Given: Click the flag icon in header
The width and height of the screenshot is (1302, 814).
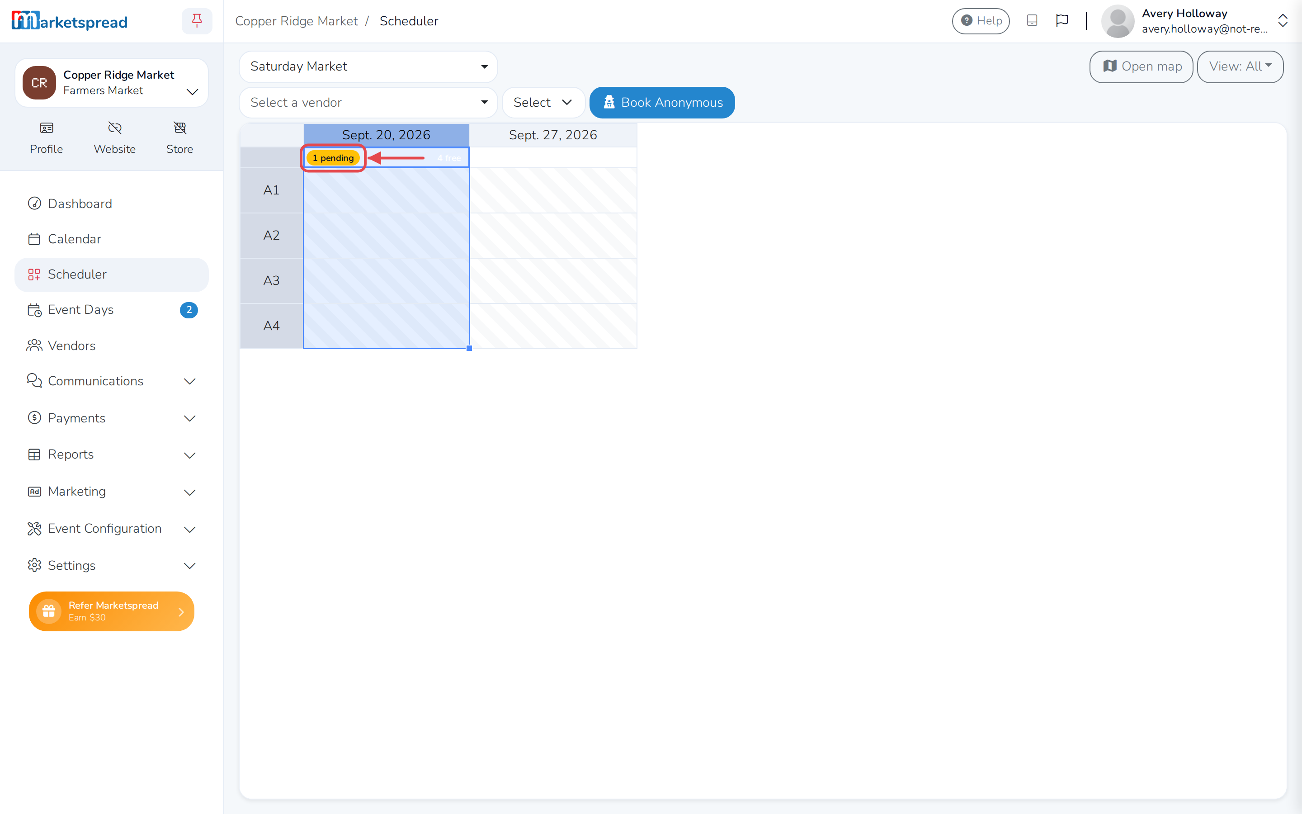Looking at the screenshot, I should point(1062,21).
